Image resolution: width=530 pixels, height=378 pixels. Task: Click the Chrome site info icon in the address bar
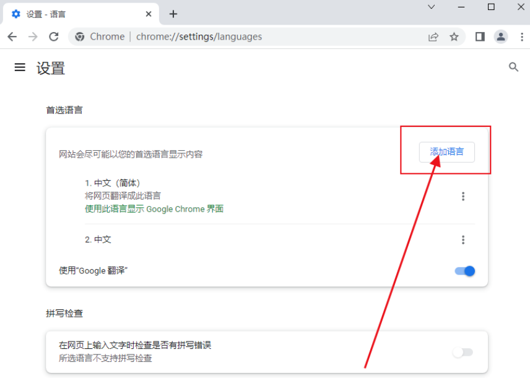(x=80, y=37)
